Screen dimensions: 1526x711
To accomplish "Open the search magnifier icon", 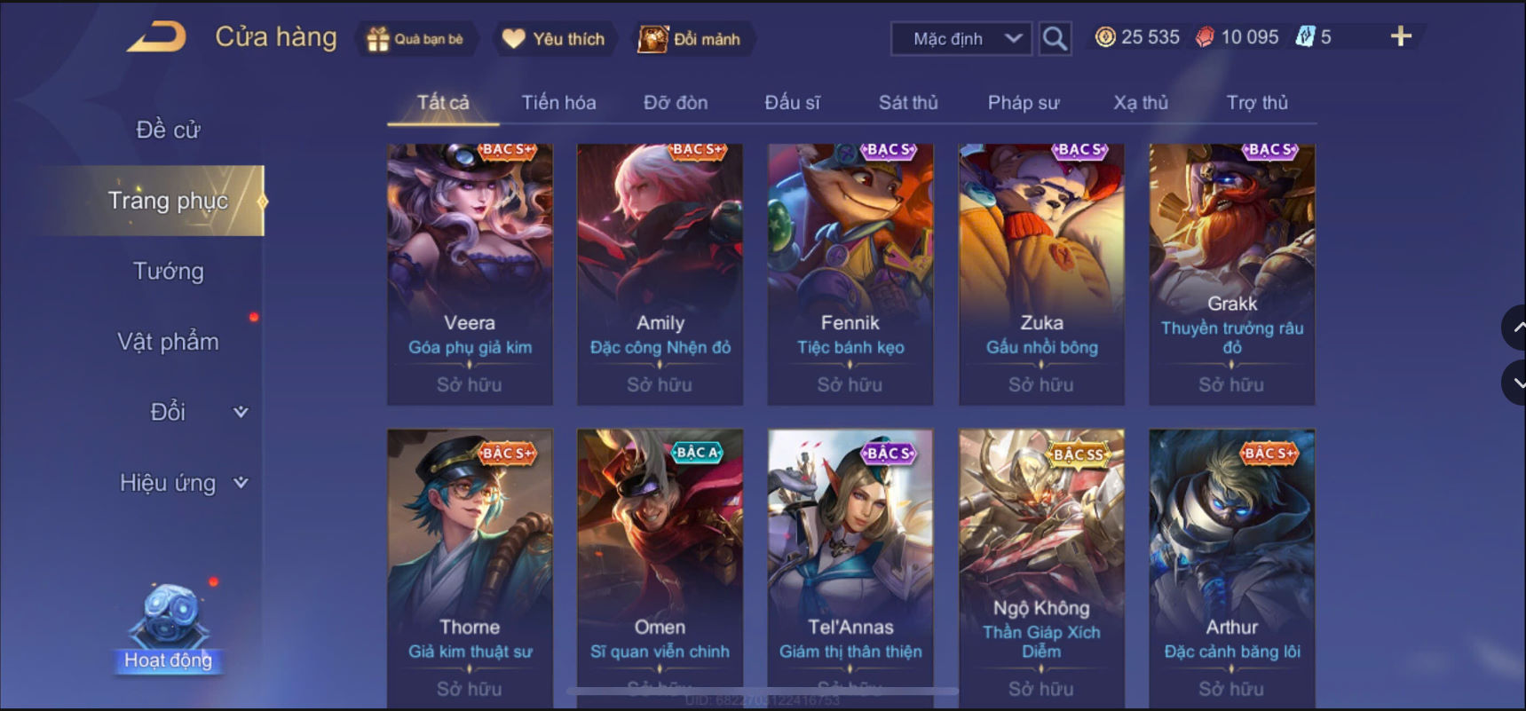I will [x=1055, y=38].
